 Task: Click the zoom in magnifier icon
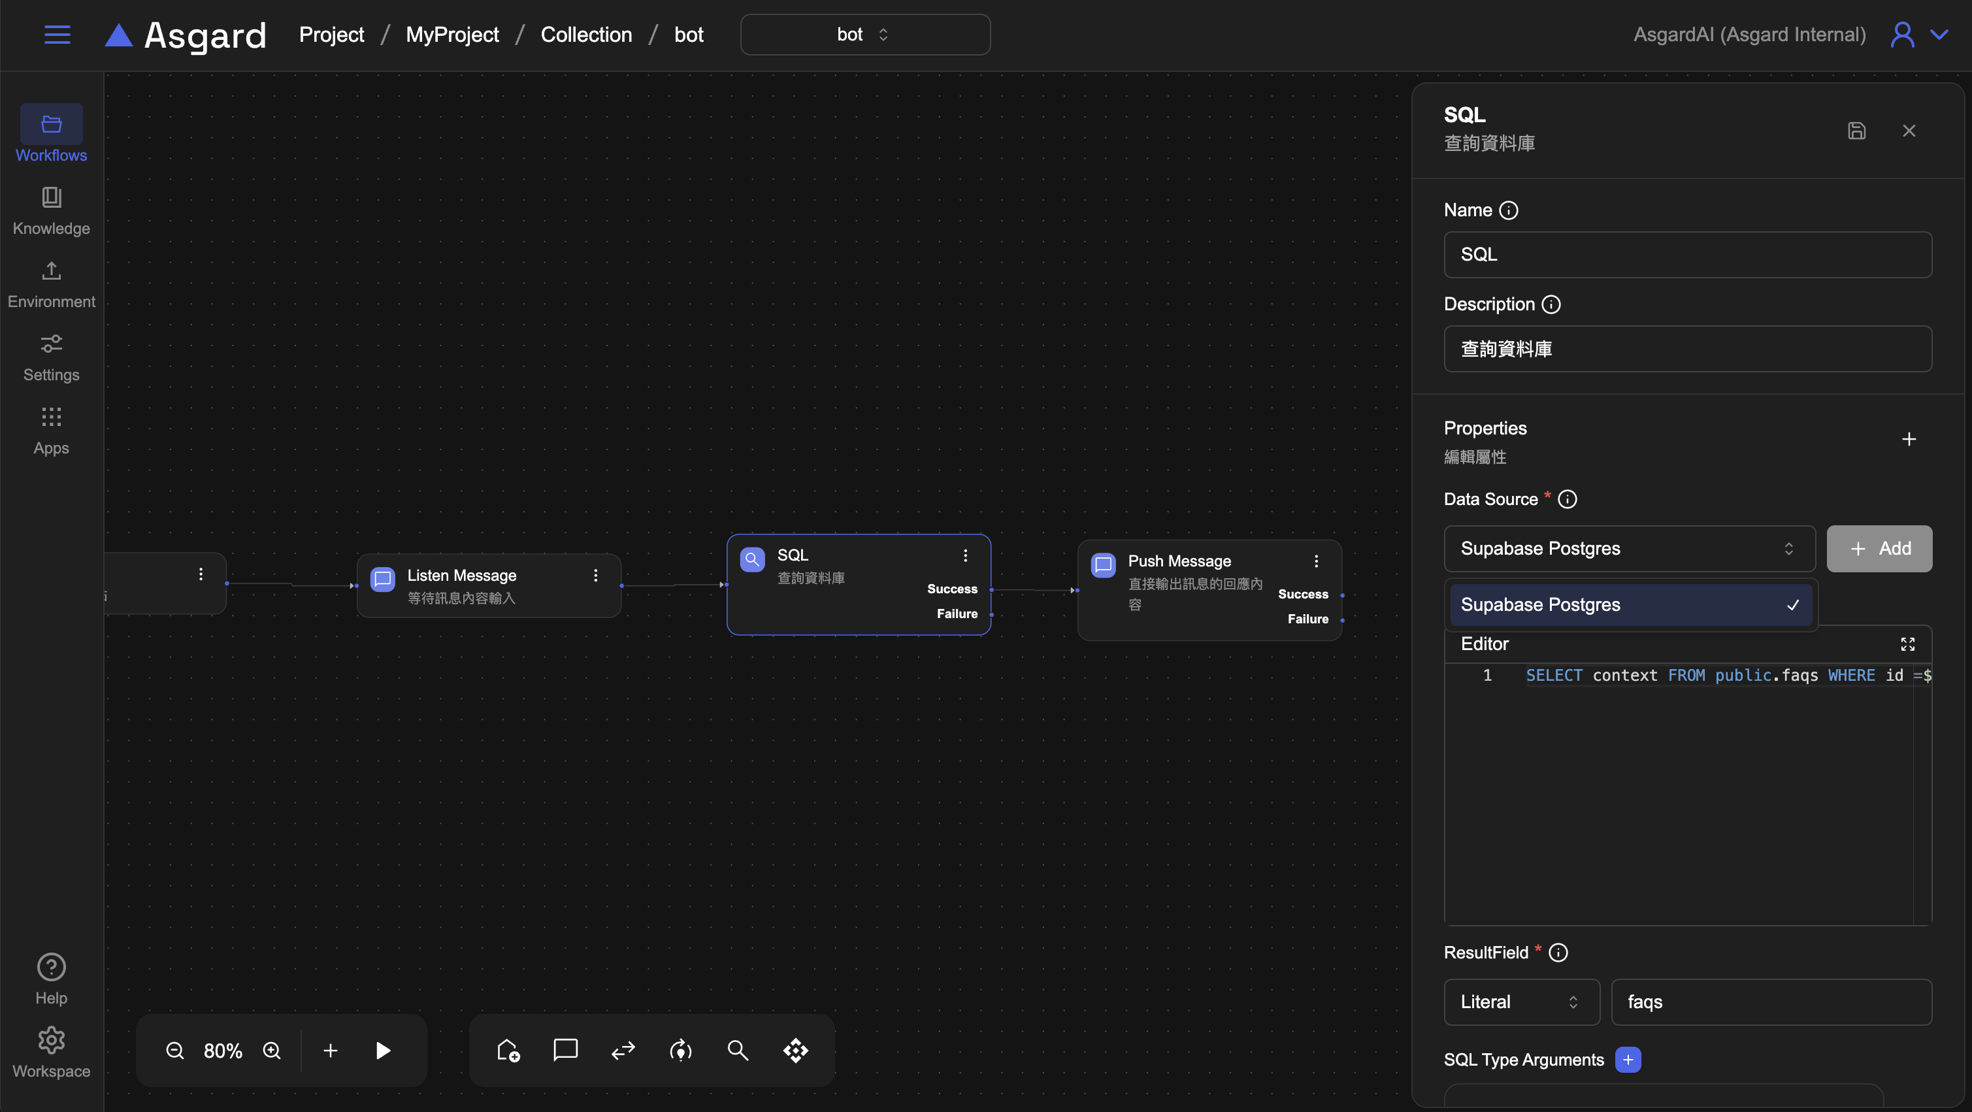coord(272,1050)
